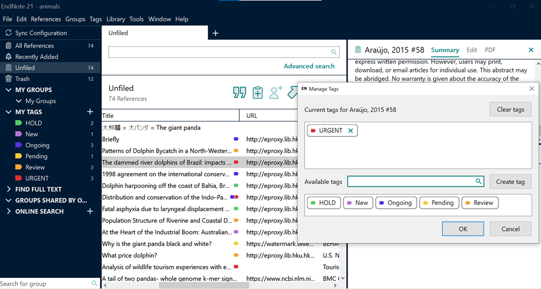This screenshot has height=289, width=541.
Task: Open the Help menu
Action: point(182,19)
